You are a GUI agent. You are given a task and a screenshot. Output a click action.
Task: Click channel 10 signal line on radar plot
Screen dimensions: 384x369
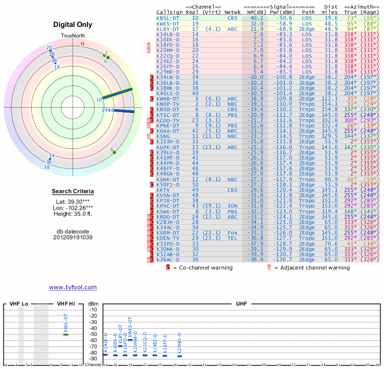point(117,94)
